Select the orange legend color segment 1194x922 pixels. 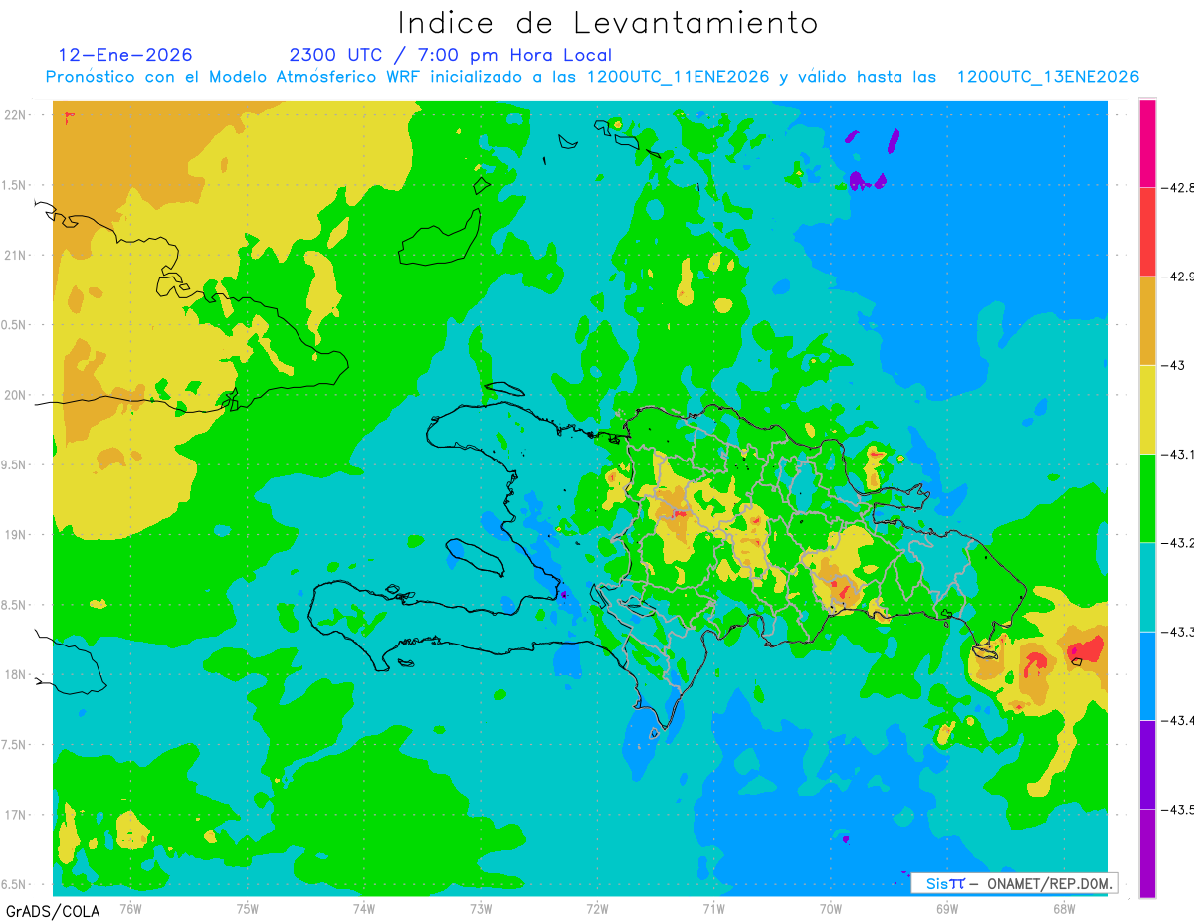[1147, 320]
